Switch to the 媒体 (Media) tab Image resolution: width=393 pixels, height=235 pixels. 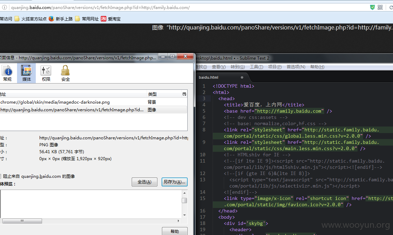(x=26, y=73)
